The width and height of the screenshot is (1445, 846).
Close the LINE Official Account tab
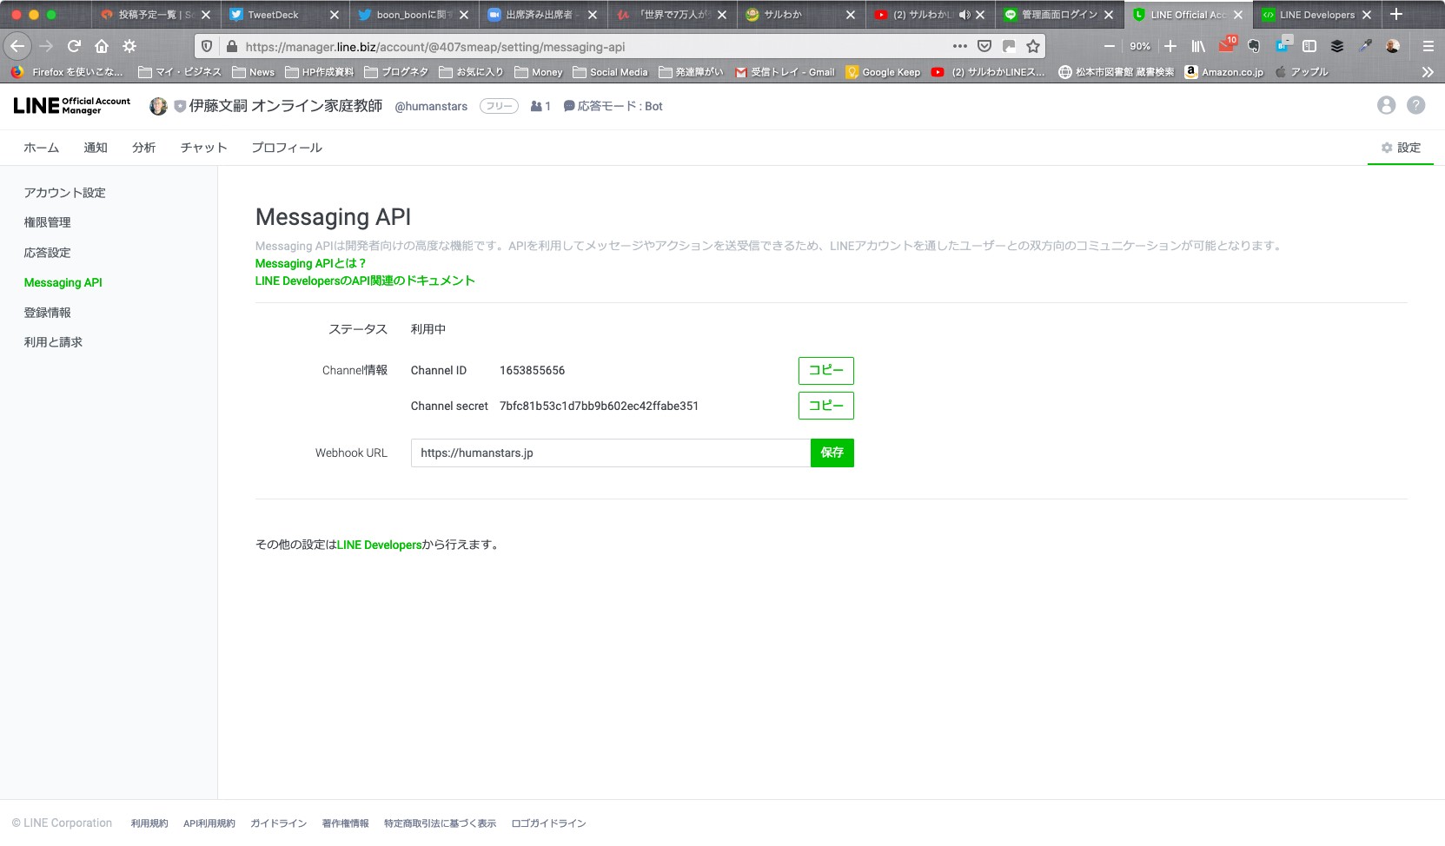coord(1238,15)
